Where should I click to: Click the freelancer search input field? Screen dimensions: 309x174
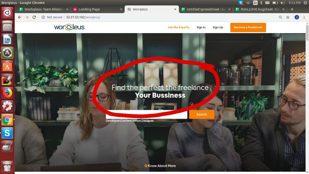[x=147, y=115]
